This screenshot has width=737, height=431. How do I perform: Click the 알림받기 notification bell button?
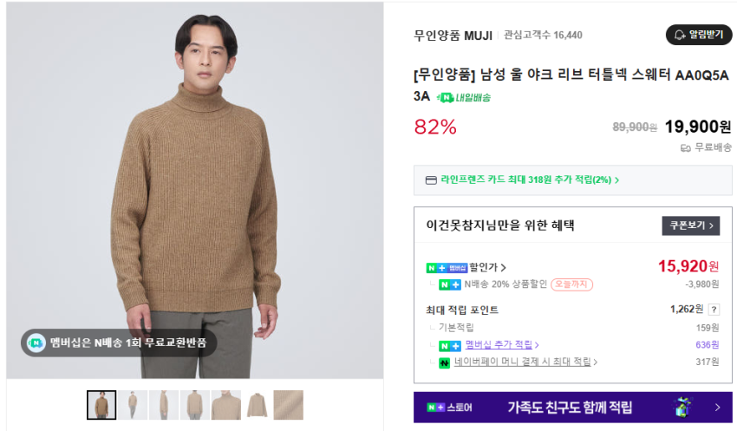698,35
